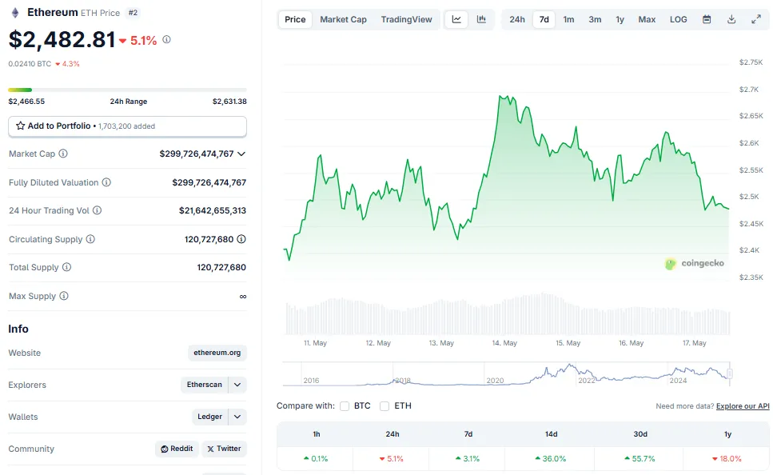Click 0.02410 BTC price text

pos(30,64)
